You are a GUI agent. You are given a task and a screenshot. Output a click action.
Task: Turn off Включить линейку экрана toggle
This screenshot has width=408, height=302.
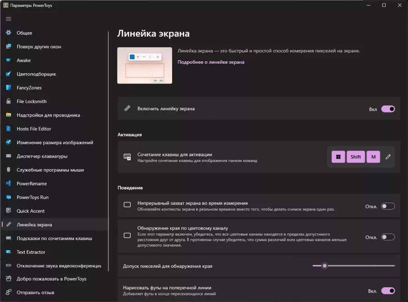(388, 109)
